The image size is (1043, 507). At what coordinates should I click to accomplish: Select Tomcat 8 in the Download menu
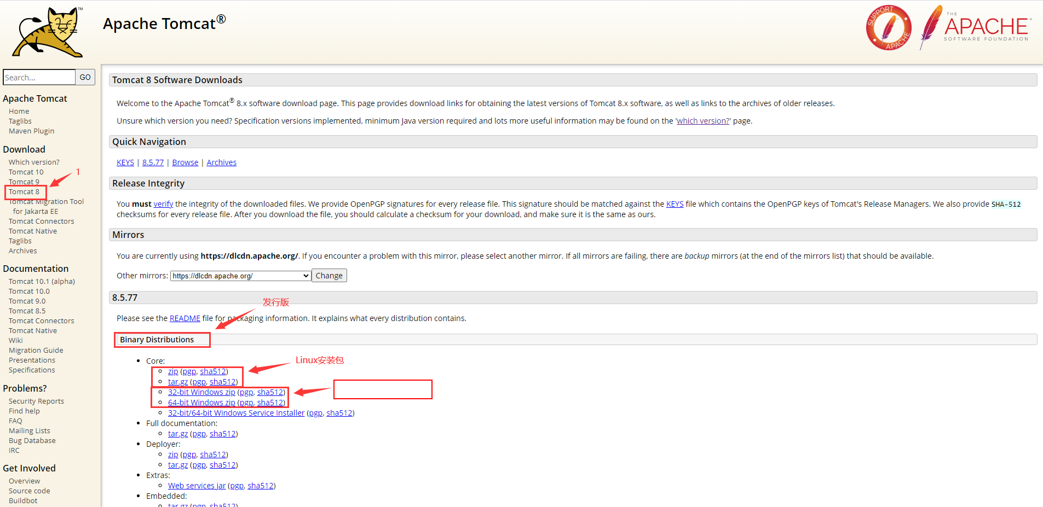point(24,191)
